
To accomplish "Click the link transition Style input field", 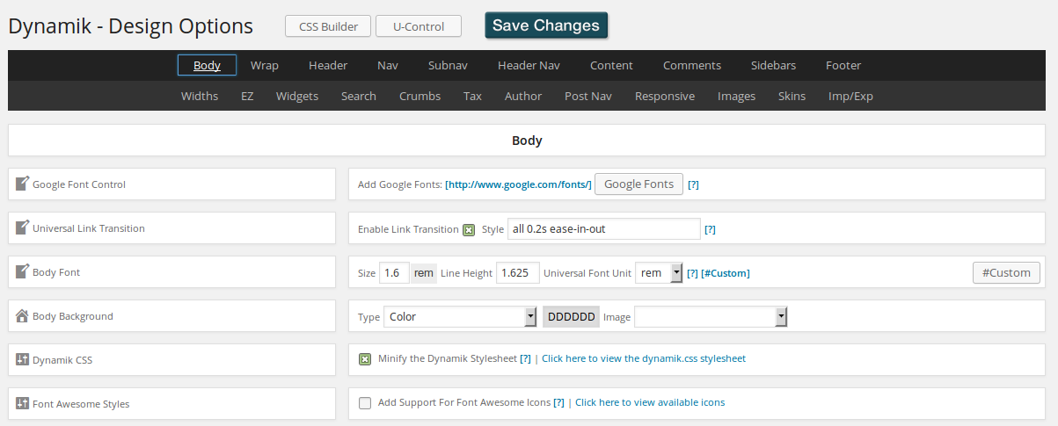I will [x=604, y=228].
